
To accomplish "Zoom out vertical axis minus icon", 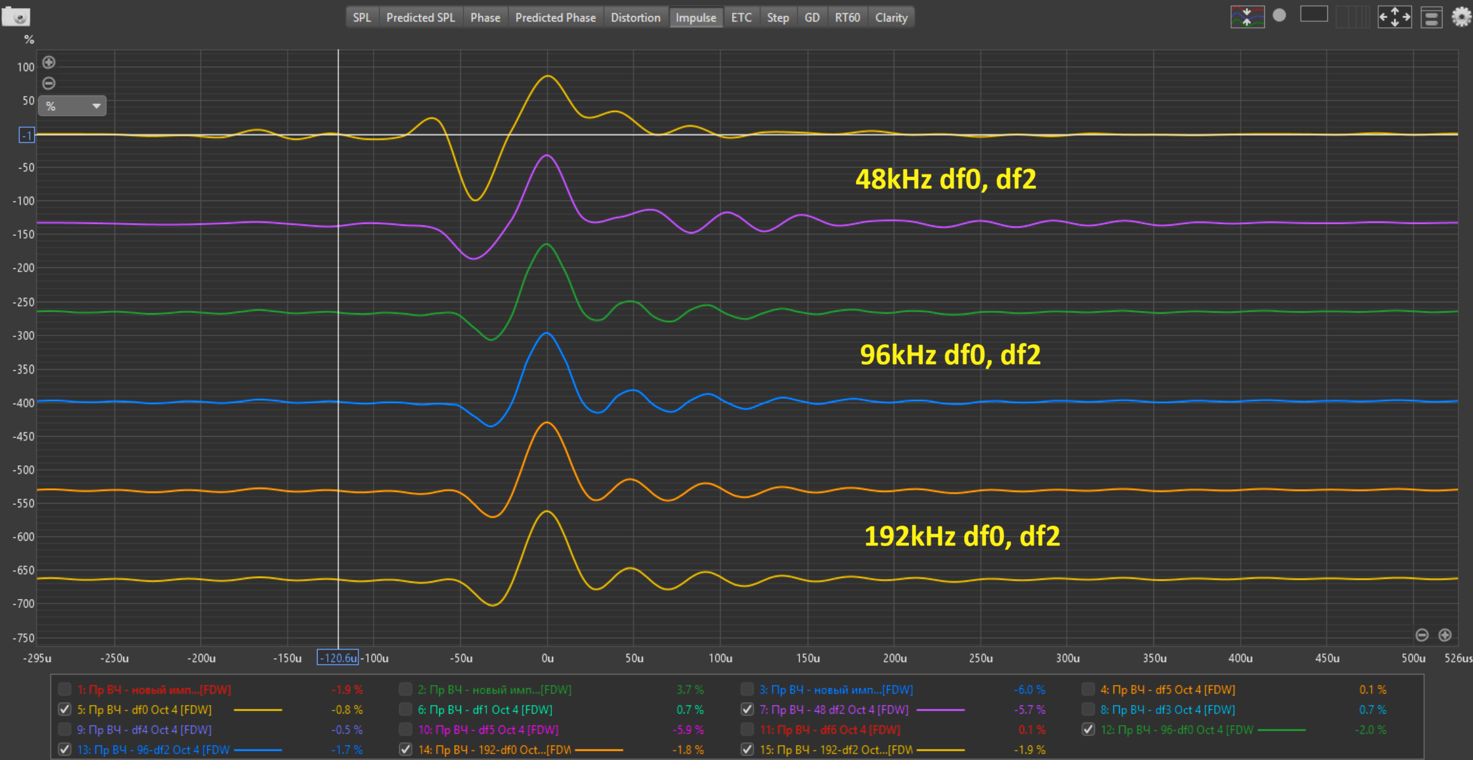I will [49, 83].
